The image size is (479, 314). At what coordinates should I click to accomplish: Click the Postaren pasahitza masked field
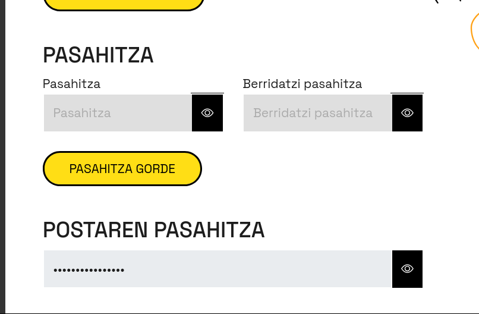pyautogui.click(x=218, y=269)
